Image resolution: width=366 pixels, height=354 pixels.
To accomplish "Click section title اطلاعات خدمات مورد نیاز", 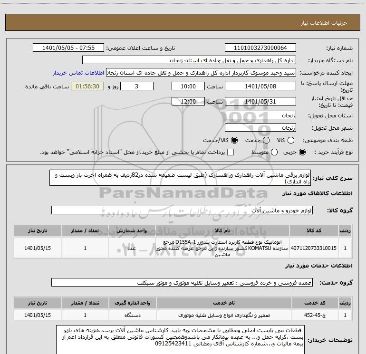I will 319,266.
